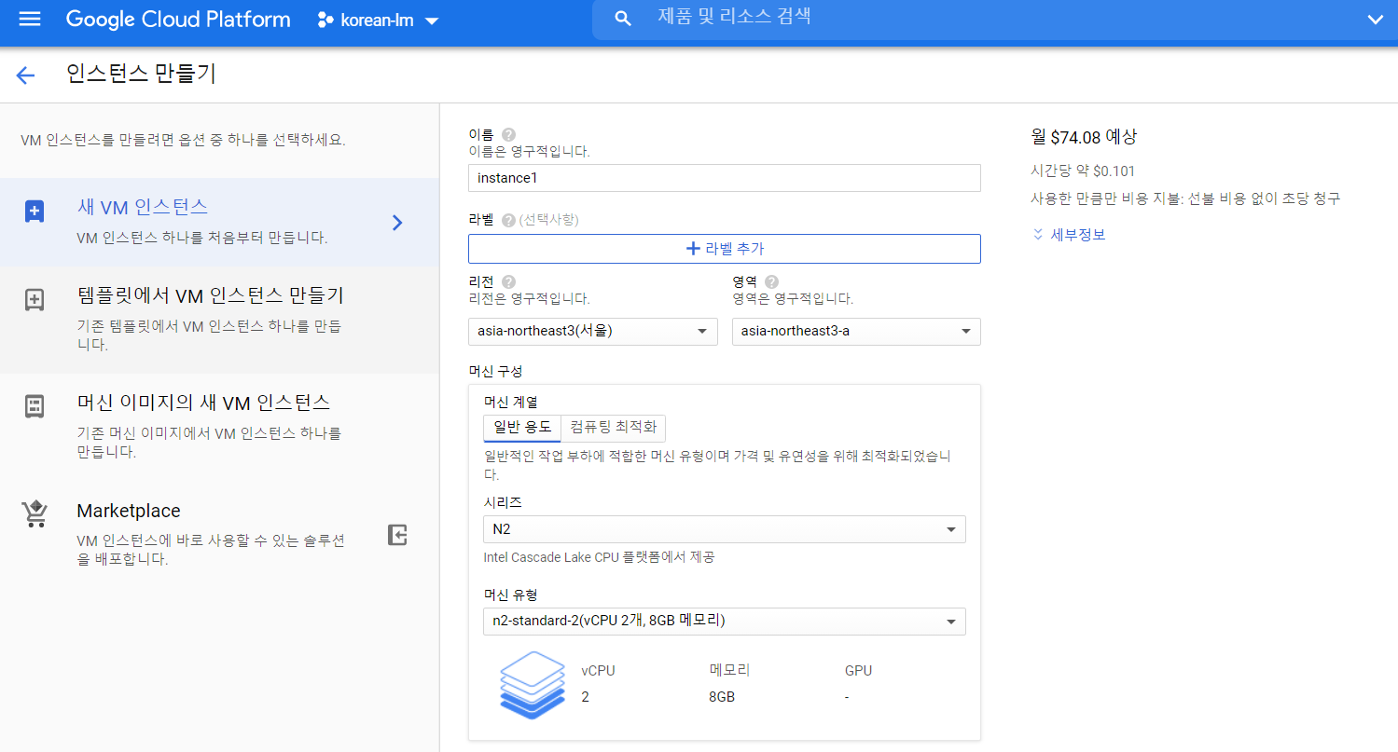
Task: Click the help icon next to 리전
Action: 508,281
